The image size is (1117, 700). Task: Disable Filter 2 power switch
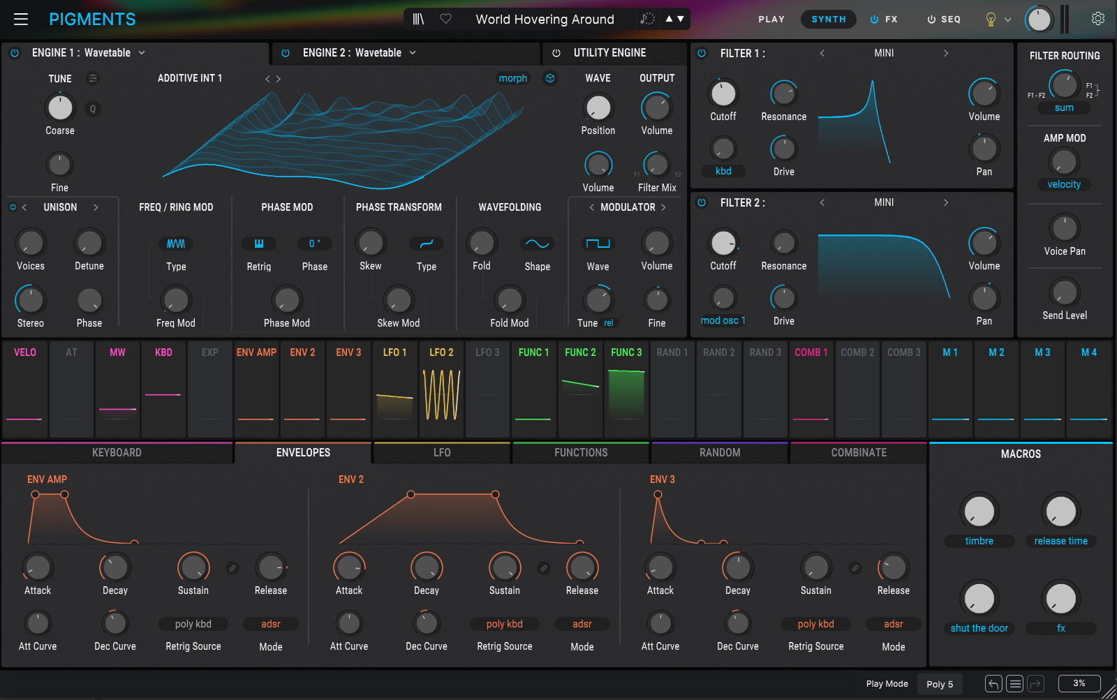click(x=702, y=202)
